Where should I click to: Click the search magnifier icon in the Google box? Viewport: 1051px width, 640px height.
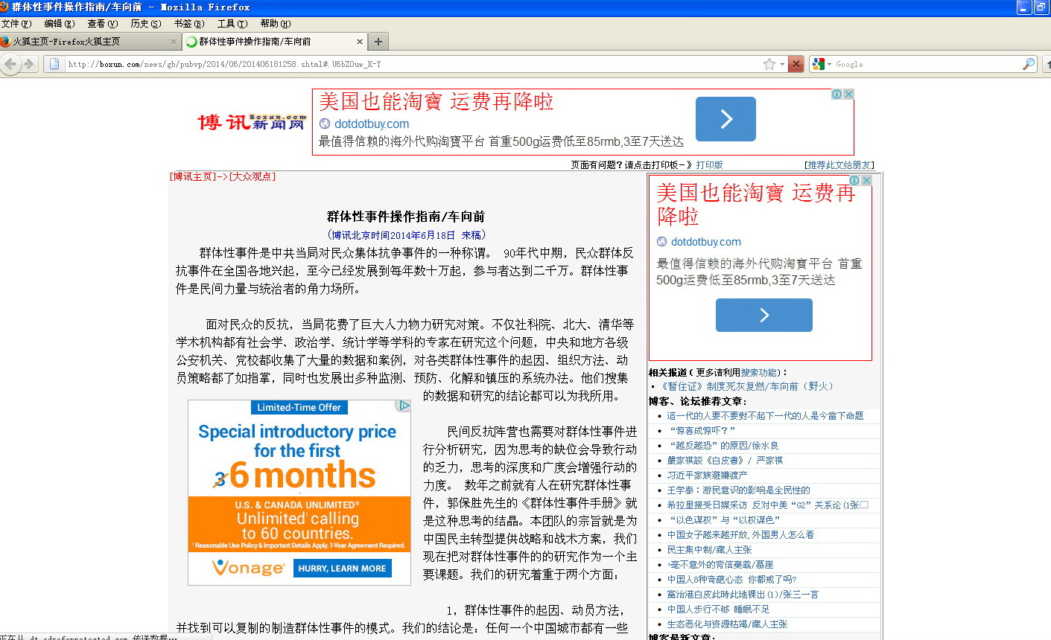click(x=1029, y=64)
